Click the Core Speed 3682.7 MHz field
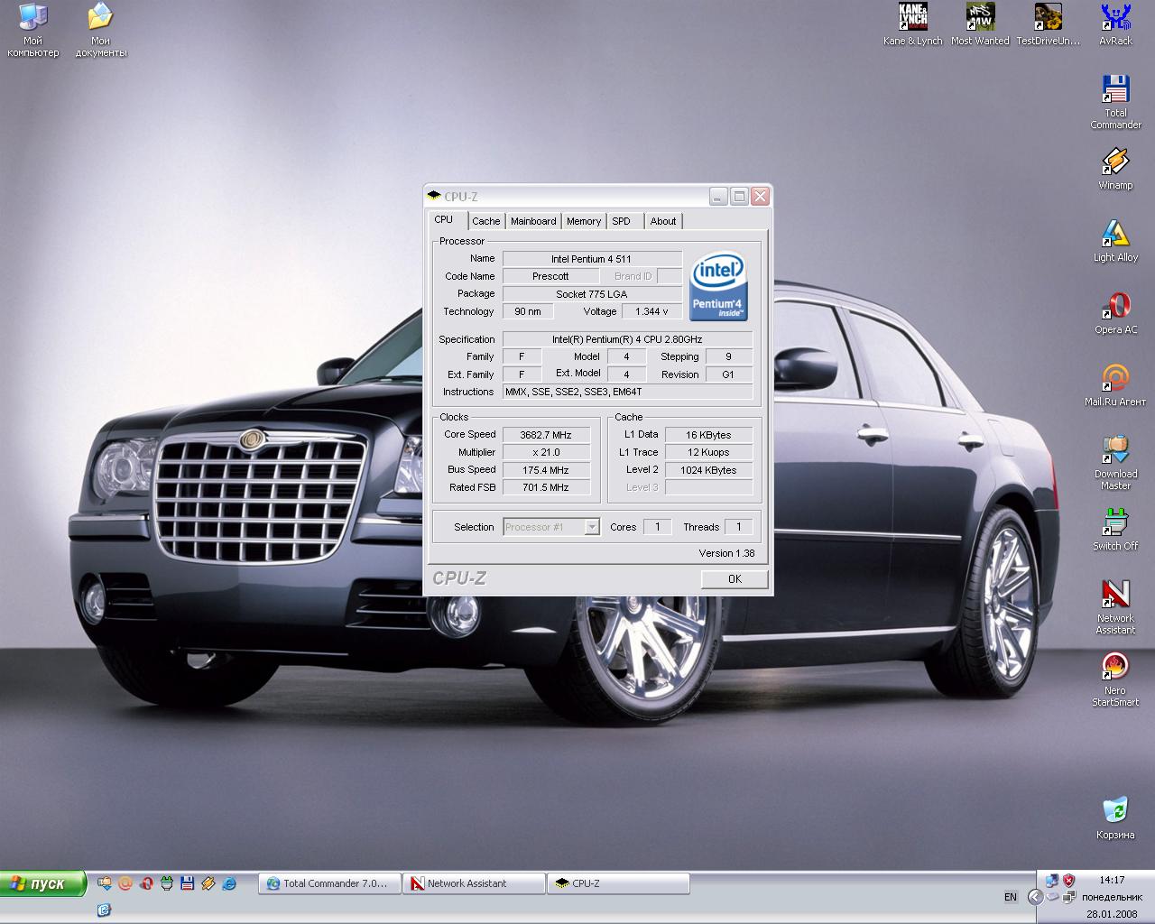Viewport: 1155px width, 924px height. coord(546,435)
